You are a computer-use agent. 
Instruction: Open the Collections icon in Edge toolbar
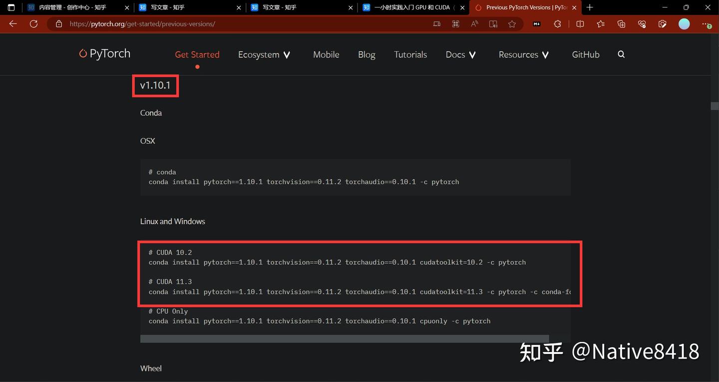click(x=621, y=23)
